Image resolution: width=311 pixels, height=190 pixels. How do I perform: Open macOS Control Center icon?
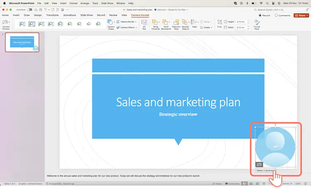tap(273, 3)
